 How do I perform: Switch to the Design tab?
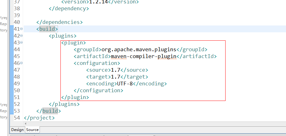(x=17, y=130)
